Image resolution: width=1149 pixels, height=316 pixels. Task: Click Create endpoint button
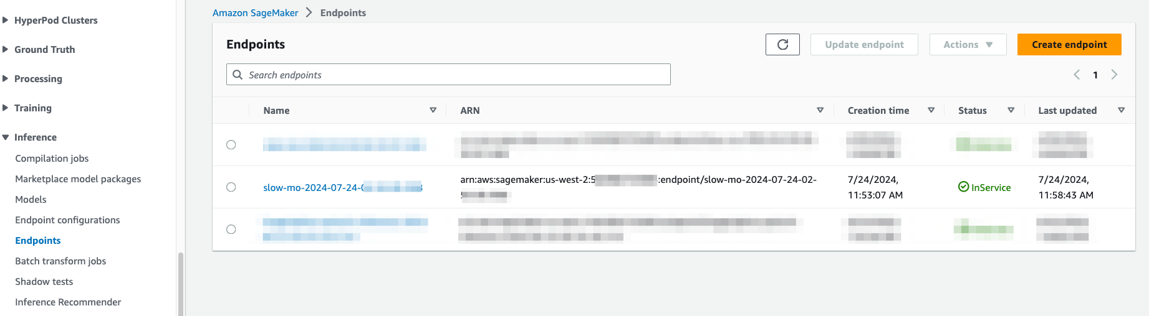click(1069, 45)
